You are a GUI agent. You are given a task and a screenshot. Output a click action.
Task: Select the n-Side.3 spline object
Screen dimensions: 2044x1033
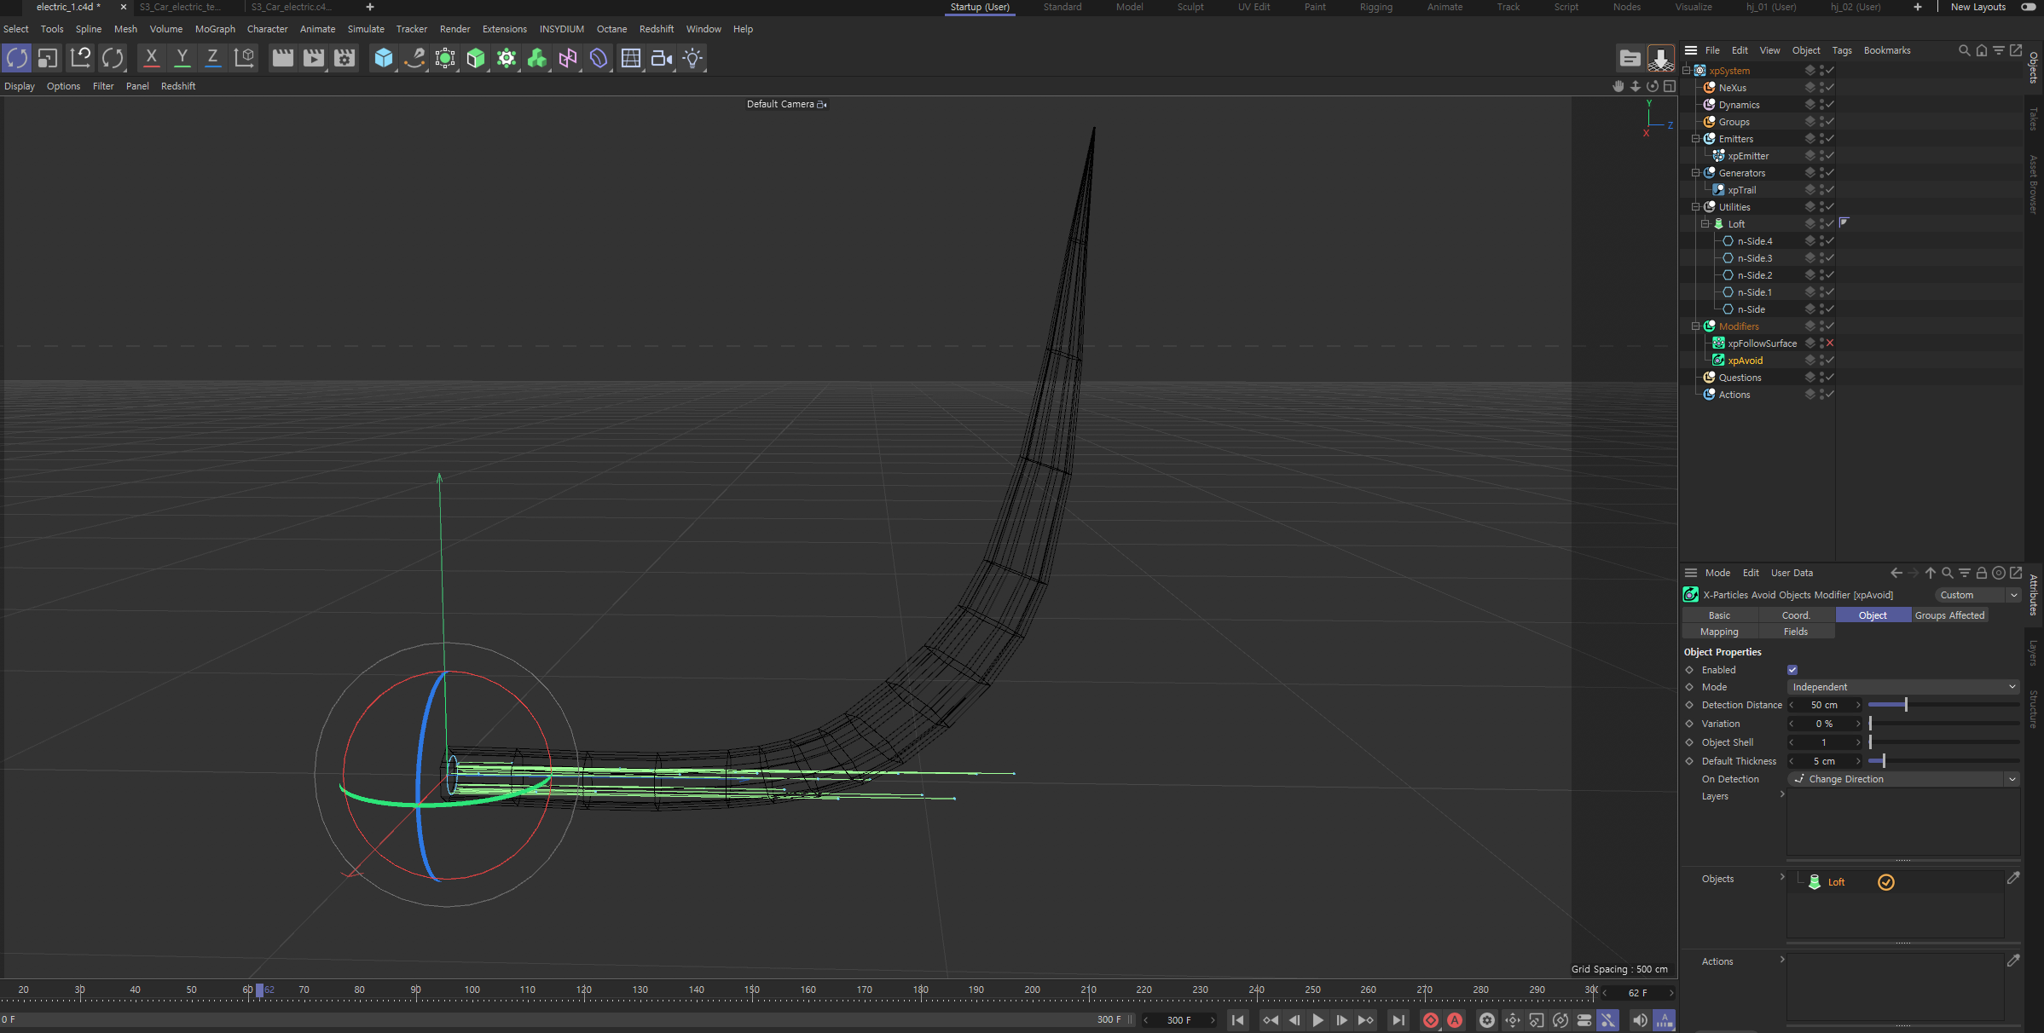pos(1755,258)
